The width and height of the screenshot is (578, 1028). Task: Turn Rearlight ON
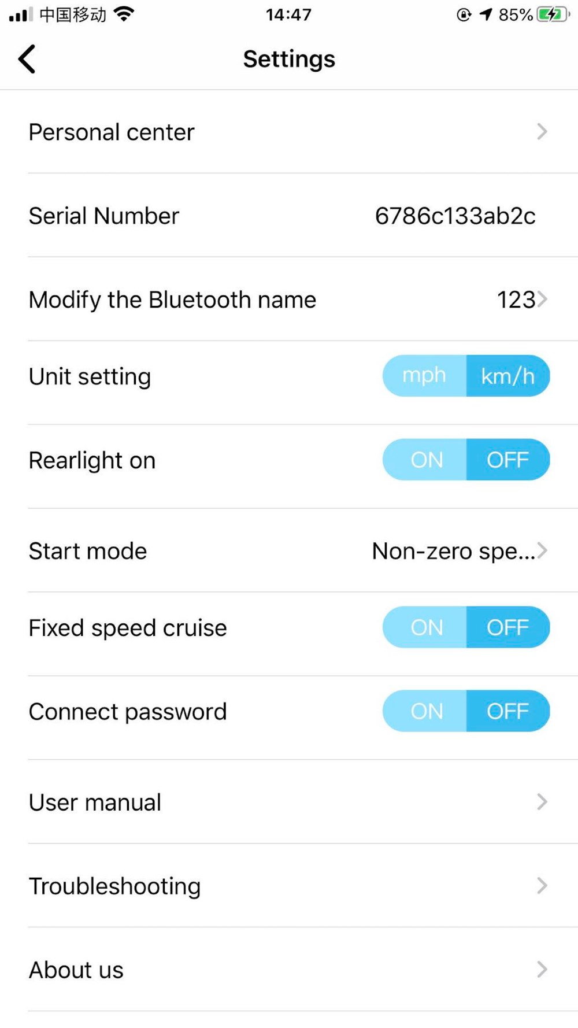tap(427, 460)
